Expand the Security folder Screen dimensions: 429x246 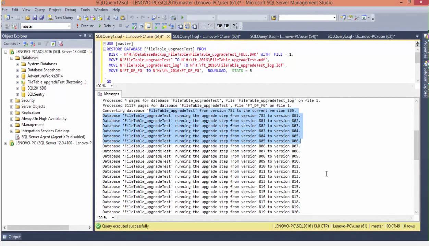point(11,100)
